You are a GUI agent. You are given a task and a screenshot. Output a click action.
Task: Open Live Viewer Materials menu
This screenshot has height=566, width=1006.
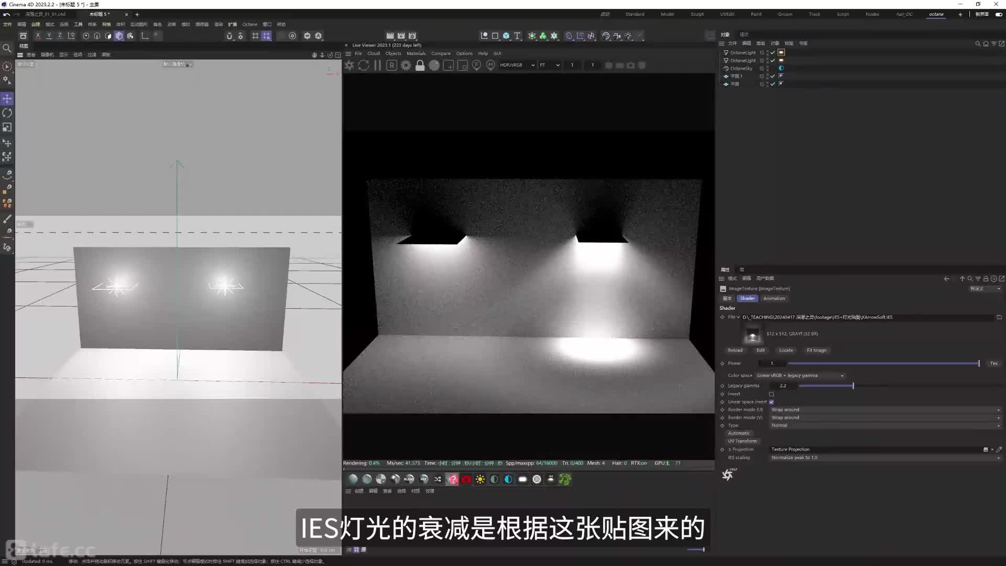pos(416,53)
